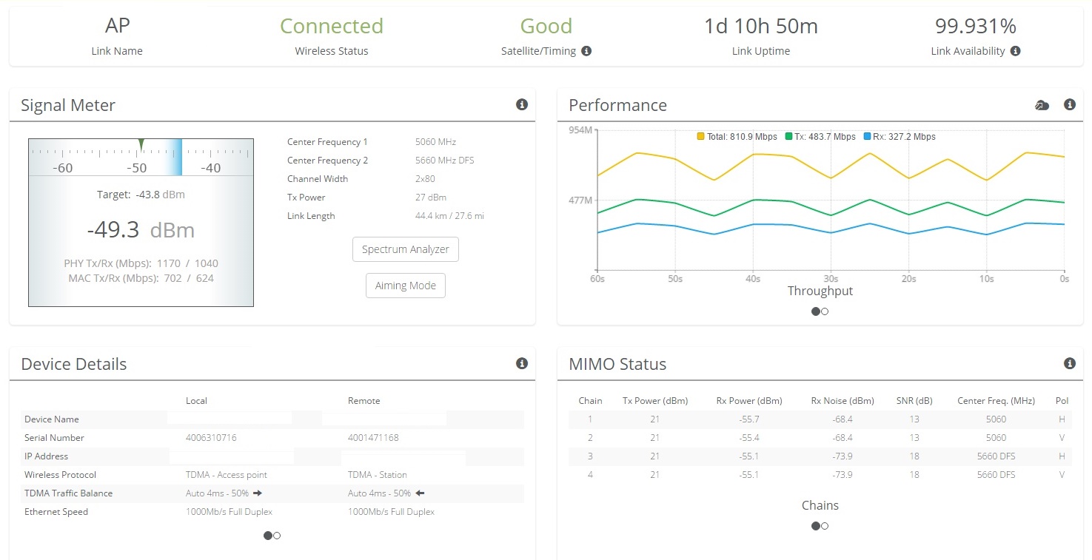The image size is (1092, 560).
Task: Click the Device Details info icon
Action: [x=521, y=363]
